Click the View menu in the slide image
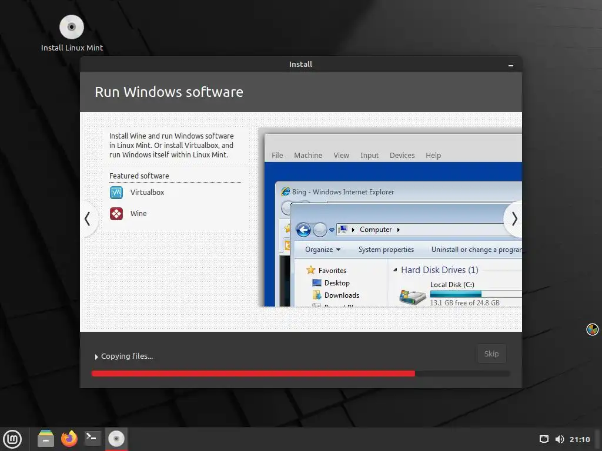This screenshot has height=451, width=602. click(x=341, y=155)
